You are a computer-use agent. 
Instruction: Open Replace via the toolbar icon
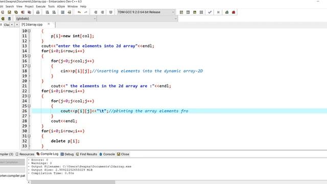(54, 12)
